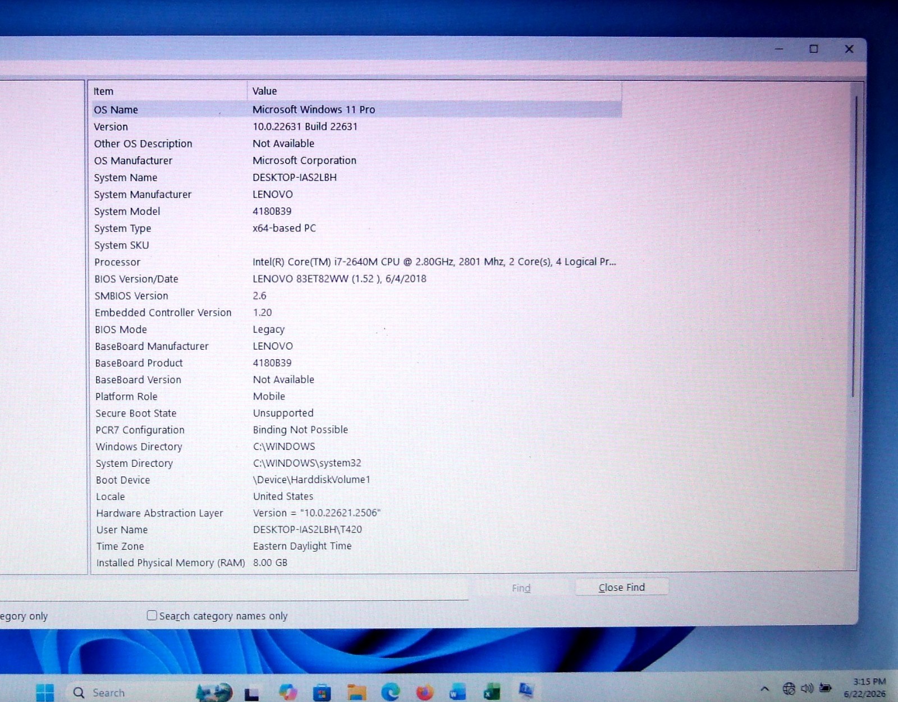Click the value Eastern Daylight Time

click(x=302, y=546)
